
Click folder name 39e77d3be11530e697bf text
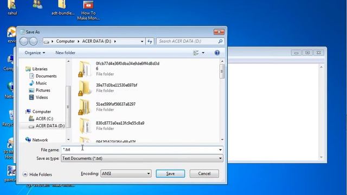(117, 85)
